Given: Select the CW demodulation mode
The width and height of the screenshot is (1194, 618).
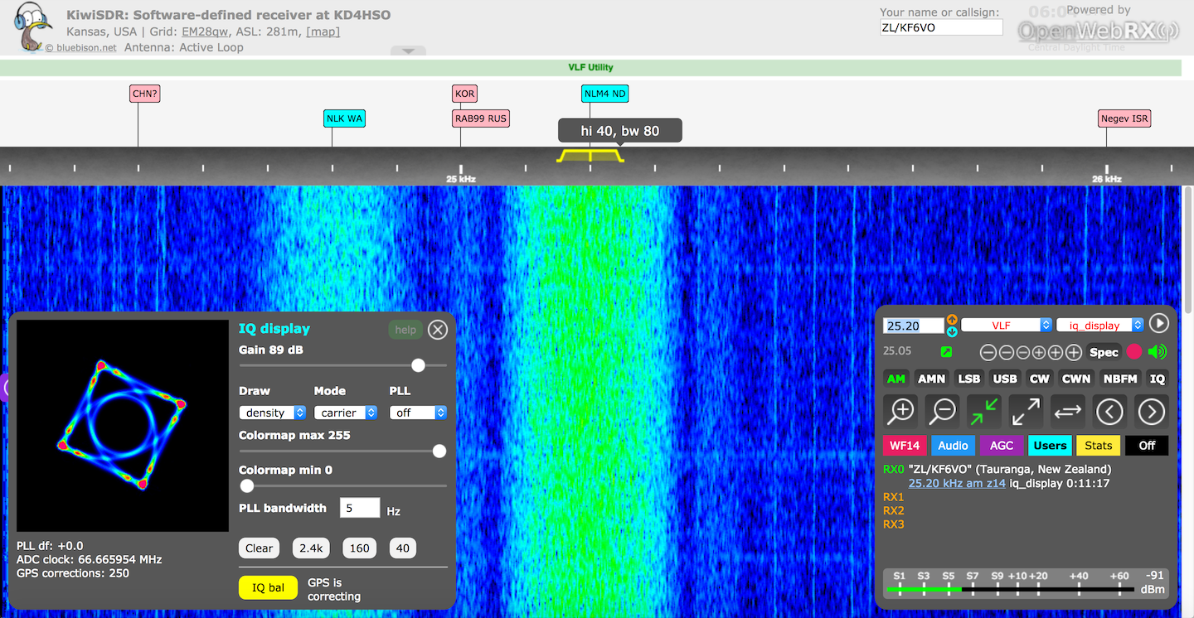Looking at the screenshot, I should (1039, 379).
